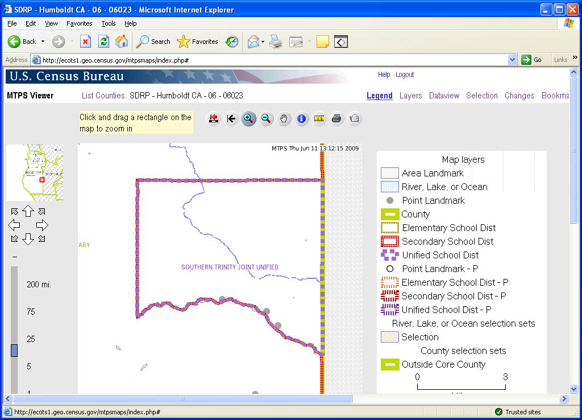Click the email map envelope icon
Image resolution: width=582 pixels, height=420 pixels.
(x=354, y=119)
